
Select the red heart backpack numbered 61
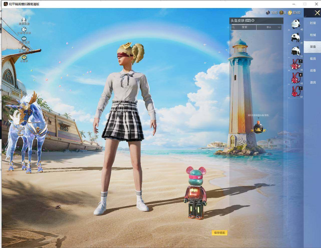pos(296,92)
